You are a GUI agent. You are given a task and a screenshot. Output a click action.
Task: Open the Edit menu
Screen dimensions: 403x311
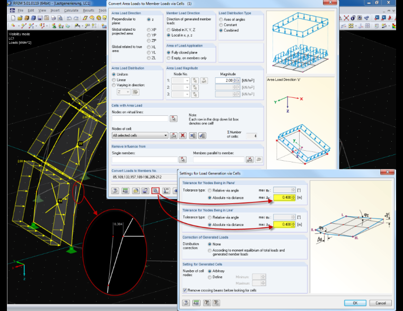31,10
